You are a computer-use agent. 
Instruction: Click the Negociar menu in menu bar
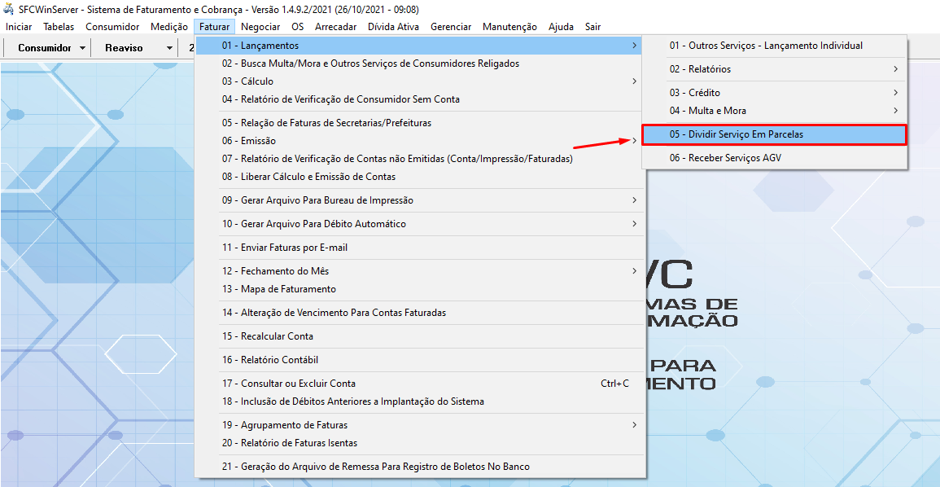click(260, 27)
